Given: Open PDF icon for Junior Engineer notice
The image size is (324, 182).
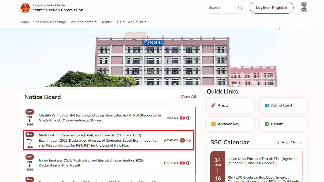Looking at the screenshot, I should 182,163.
